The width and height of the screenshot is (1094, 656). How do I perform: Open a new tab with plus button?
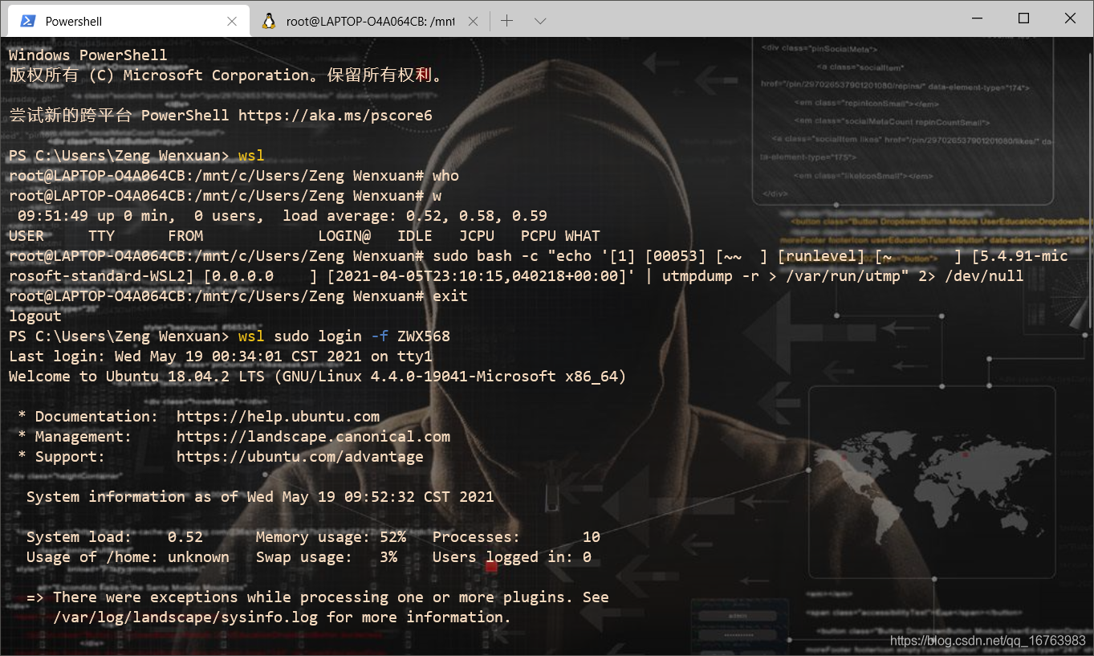tap(507, 21)
